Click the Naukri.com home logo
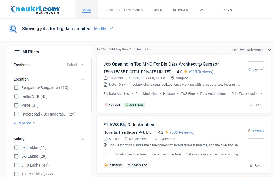The height and width of the screenshot is (177, 273). pos(35,10)
